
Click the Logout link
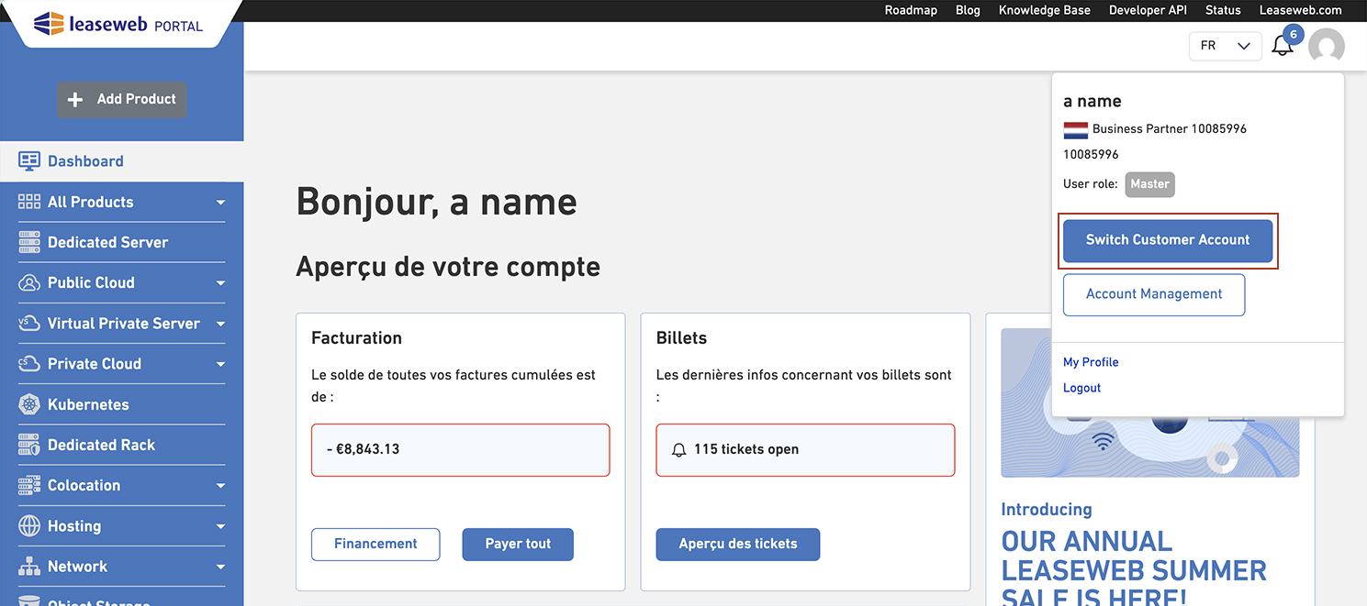click(x=1081, y=388)
